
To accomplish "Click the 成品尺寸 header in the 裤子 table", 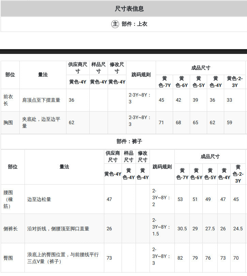I will tap(210, 157).
